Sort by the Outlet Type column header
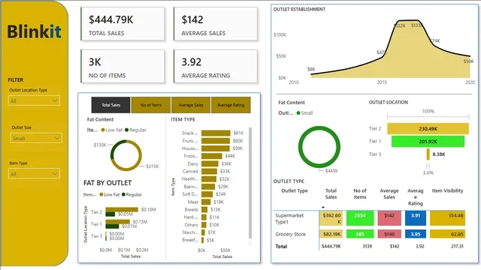481x270 pixels. 295,190
